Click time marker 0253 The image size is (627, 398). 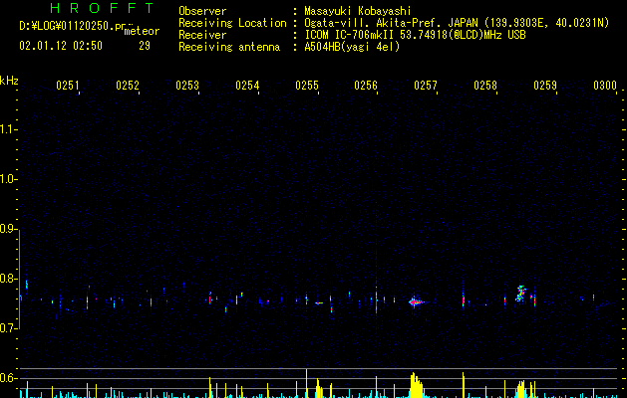click(x=187, y=85)
